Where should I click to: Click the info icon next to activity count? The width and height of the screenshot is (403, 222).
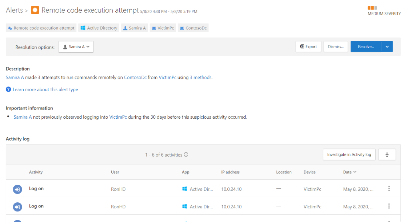coord(186,154)
